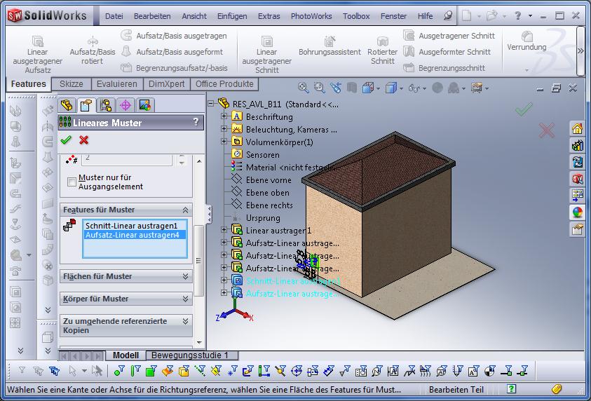Open the Lineares Muster help question mark
Screen dimensions: 591x401
click(x=196, y=122)
